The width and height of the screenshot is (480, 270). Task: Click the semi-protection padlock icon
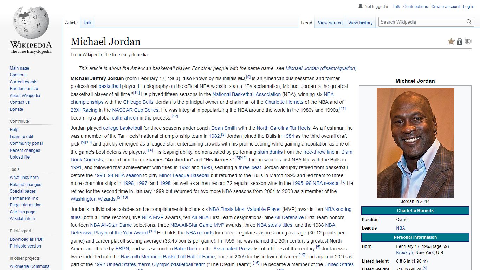coord(460,41)
